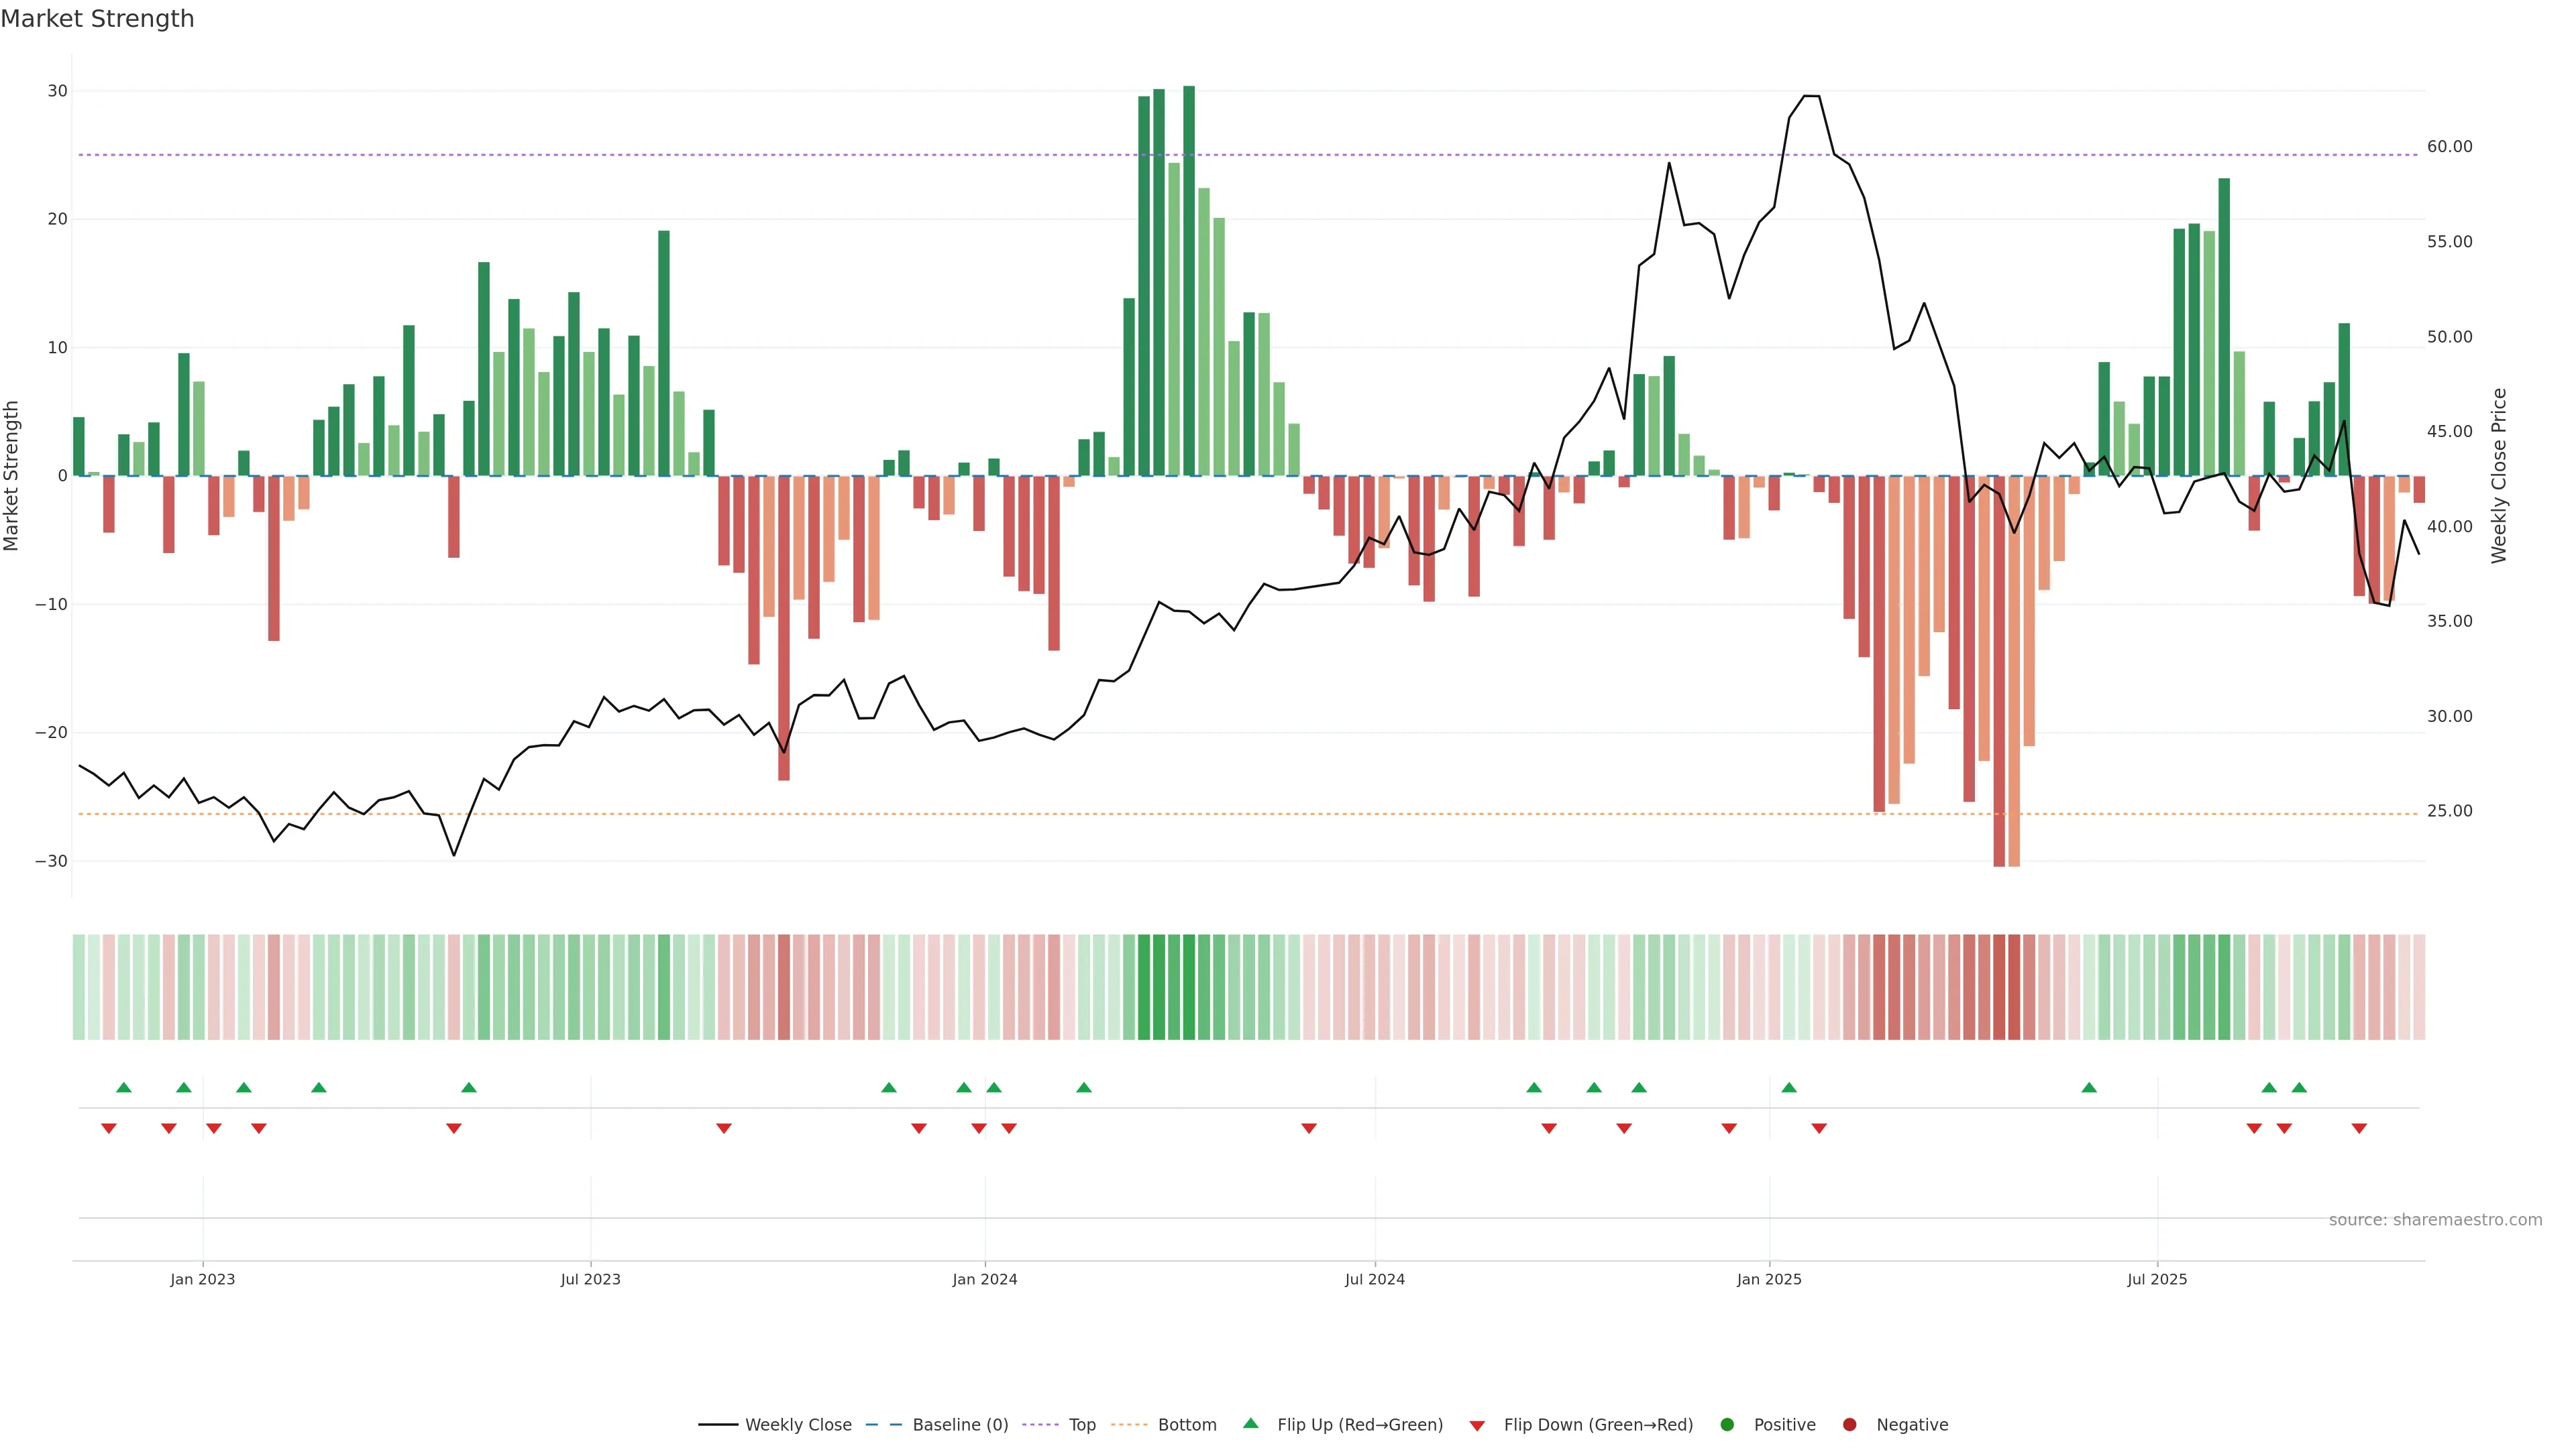Screen dimensions: 2576x1448
Task: Click the Flip Down red triangle legend icon
Action: pos(1477,1425)
